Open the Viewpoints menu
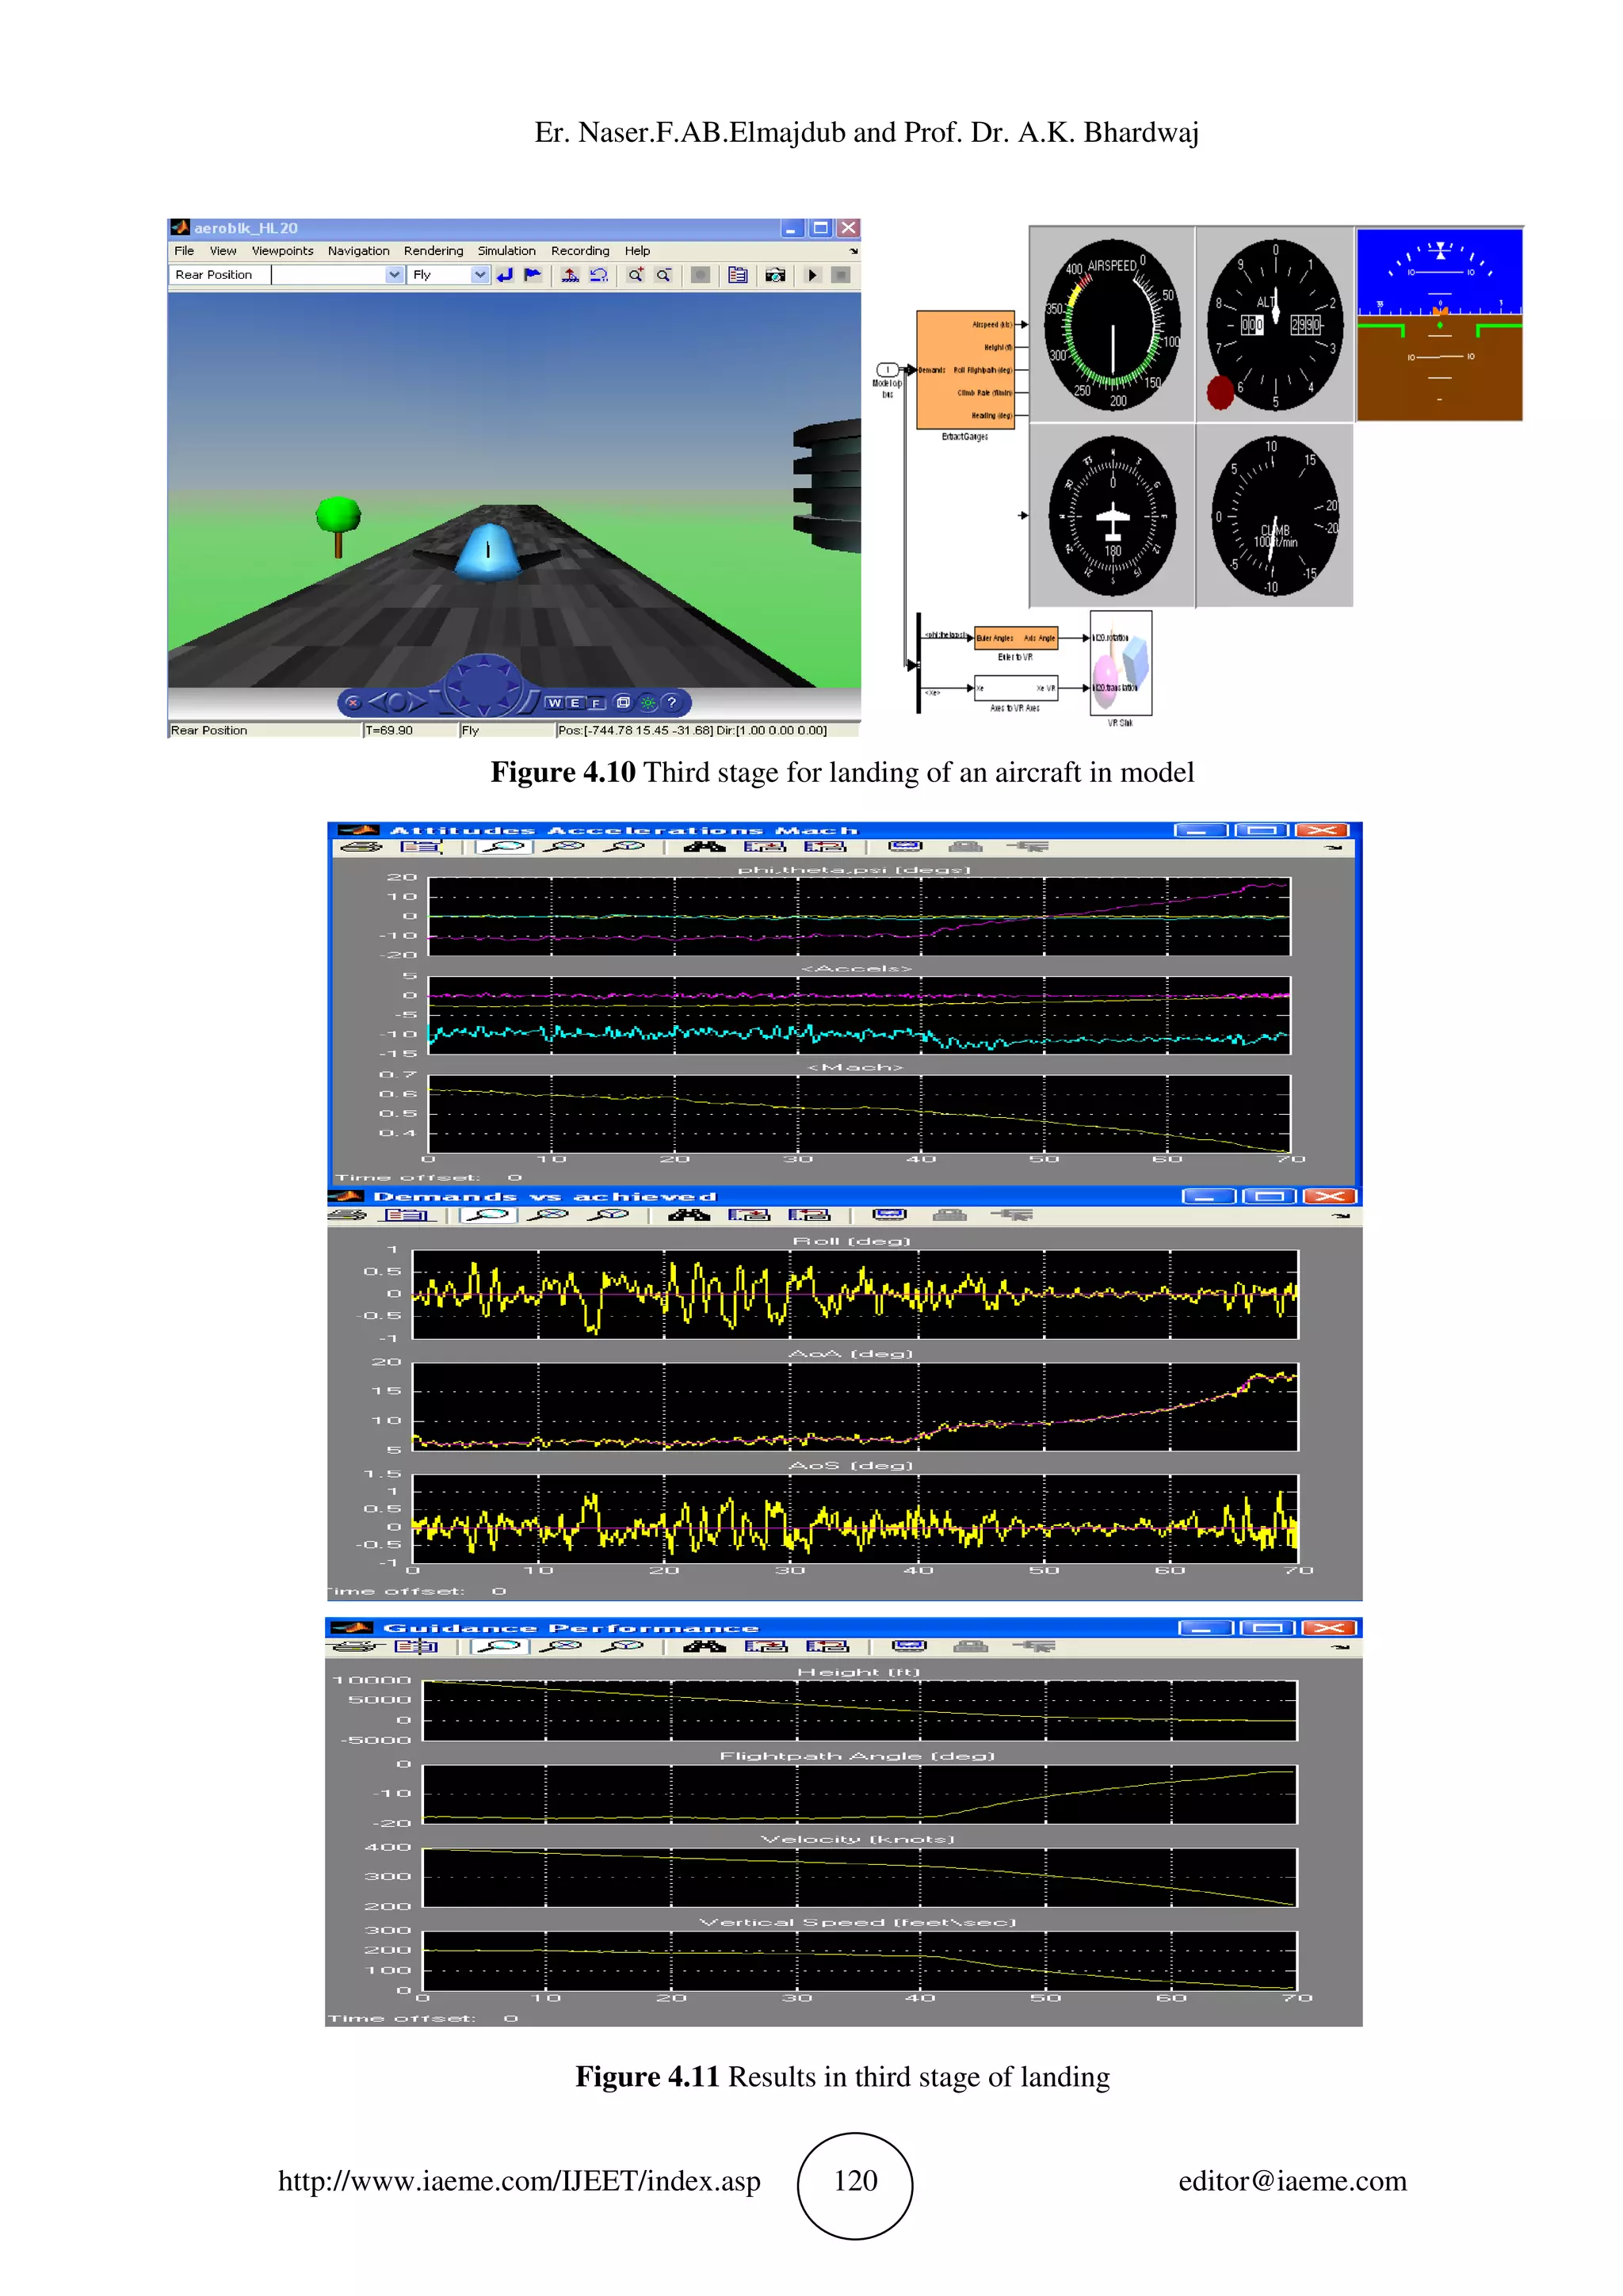Viewport: 1623px width, 2296px height. click(282, 251)
